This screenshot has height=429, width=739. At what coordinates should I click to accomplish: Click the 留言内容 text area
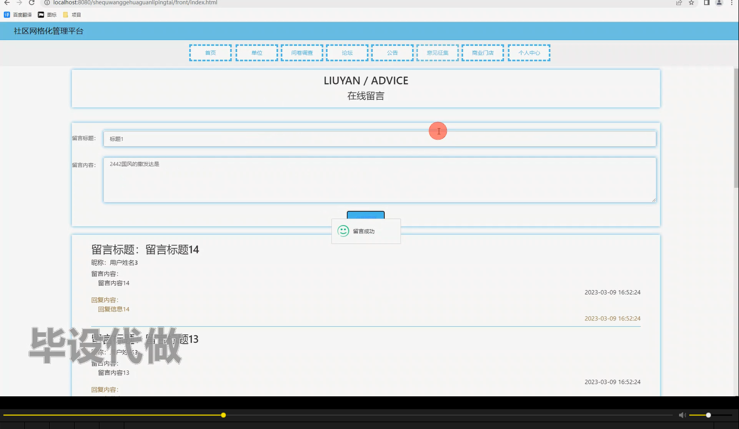coord(380,180)
